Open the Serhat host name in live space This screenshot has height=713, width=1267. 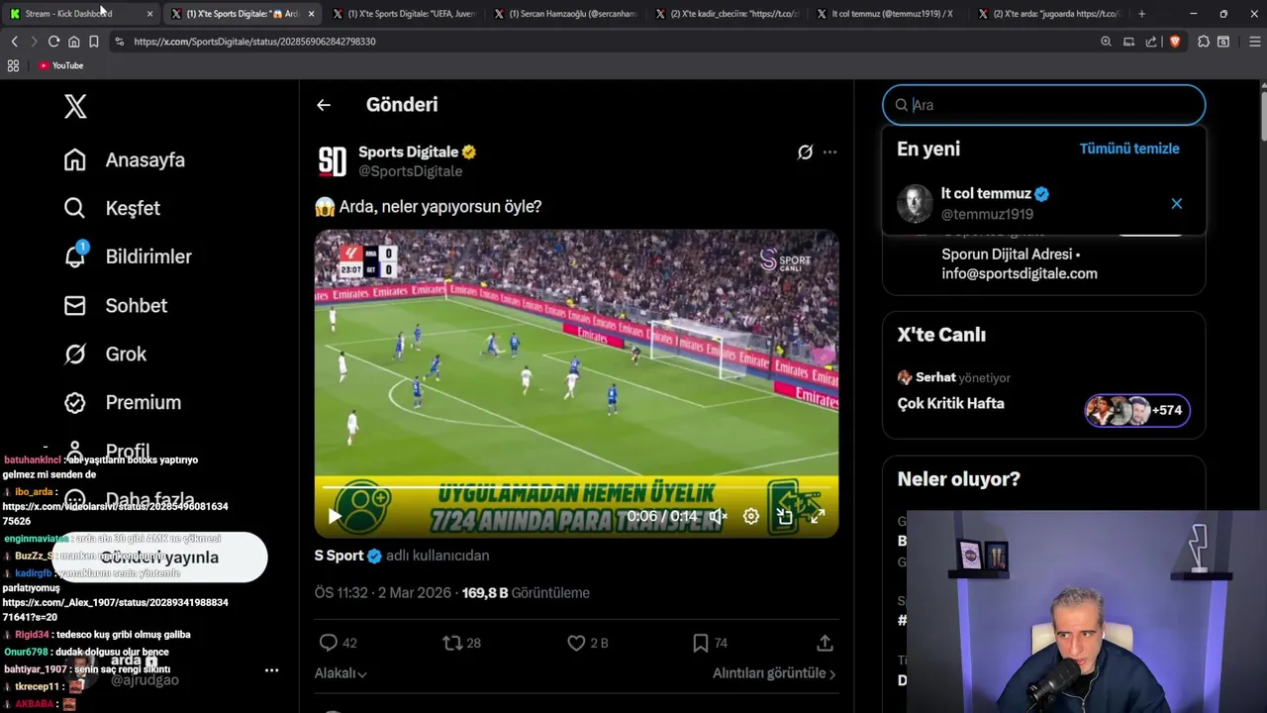(x=935, y=377)
